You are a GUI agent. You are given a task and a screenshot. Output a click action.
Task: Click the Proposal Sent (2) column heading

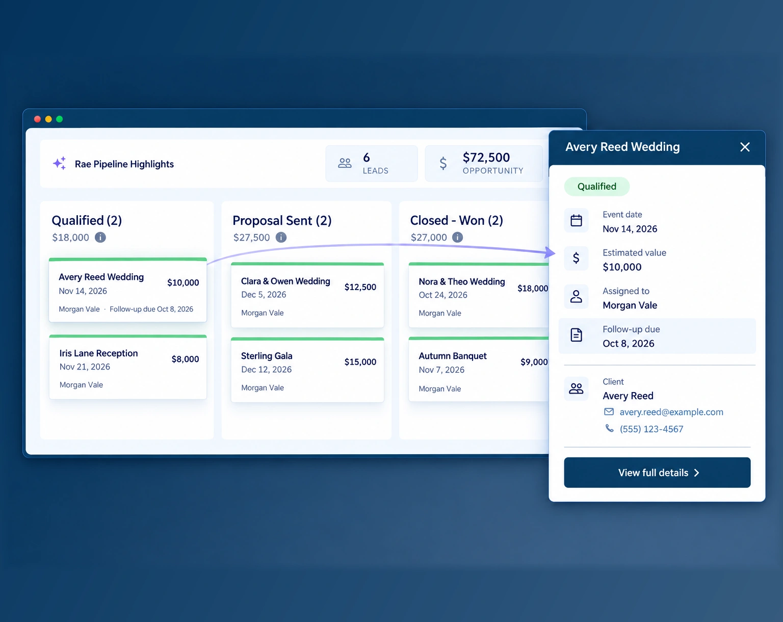tap(282, 220)
